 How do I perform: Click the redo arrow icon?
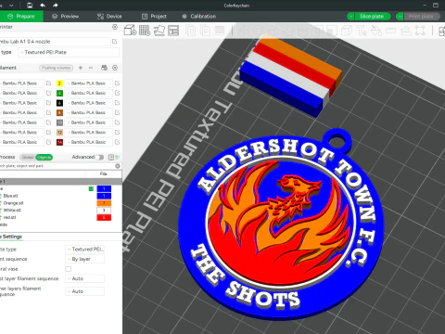click(56, 6)
